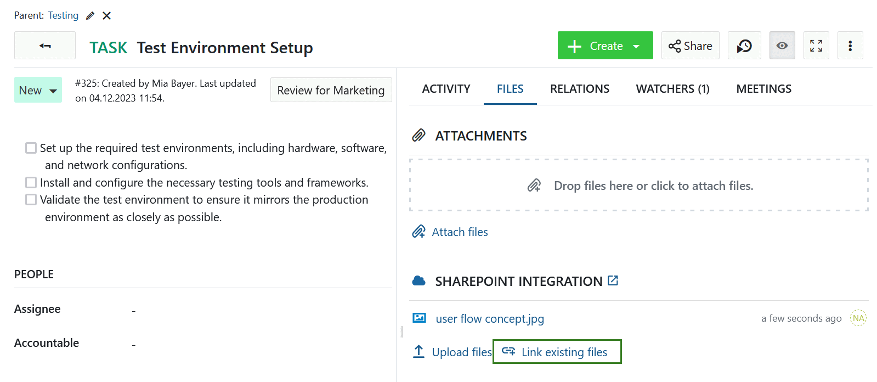Open the New status dropdown
Image resolution: width=877 pixels, height=382 pixels.
click(x=38, y=91)
